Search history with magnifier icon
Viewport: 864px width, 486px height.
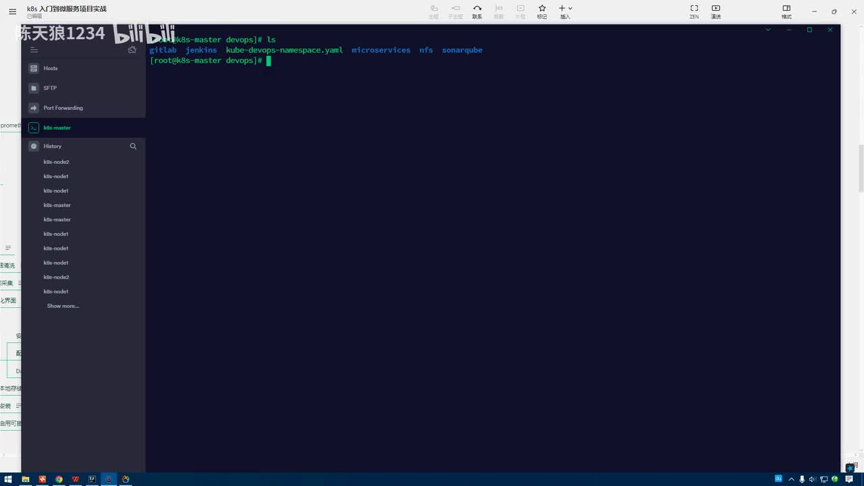coord(133,146)
